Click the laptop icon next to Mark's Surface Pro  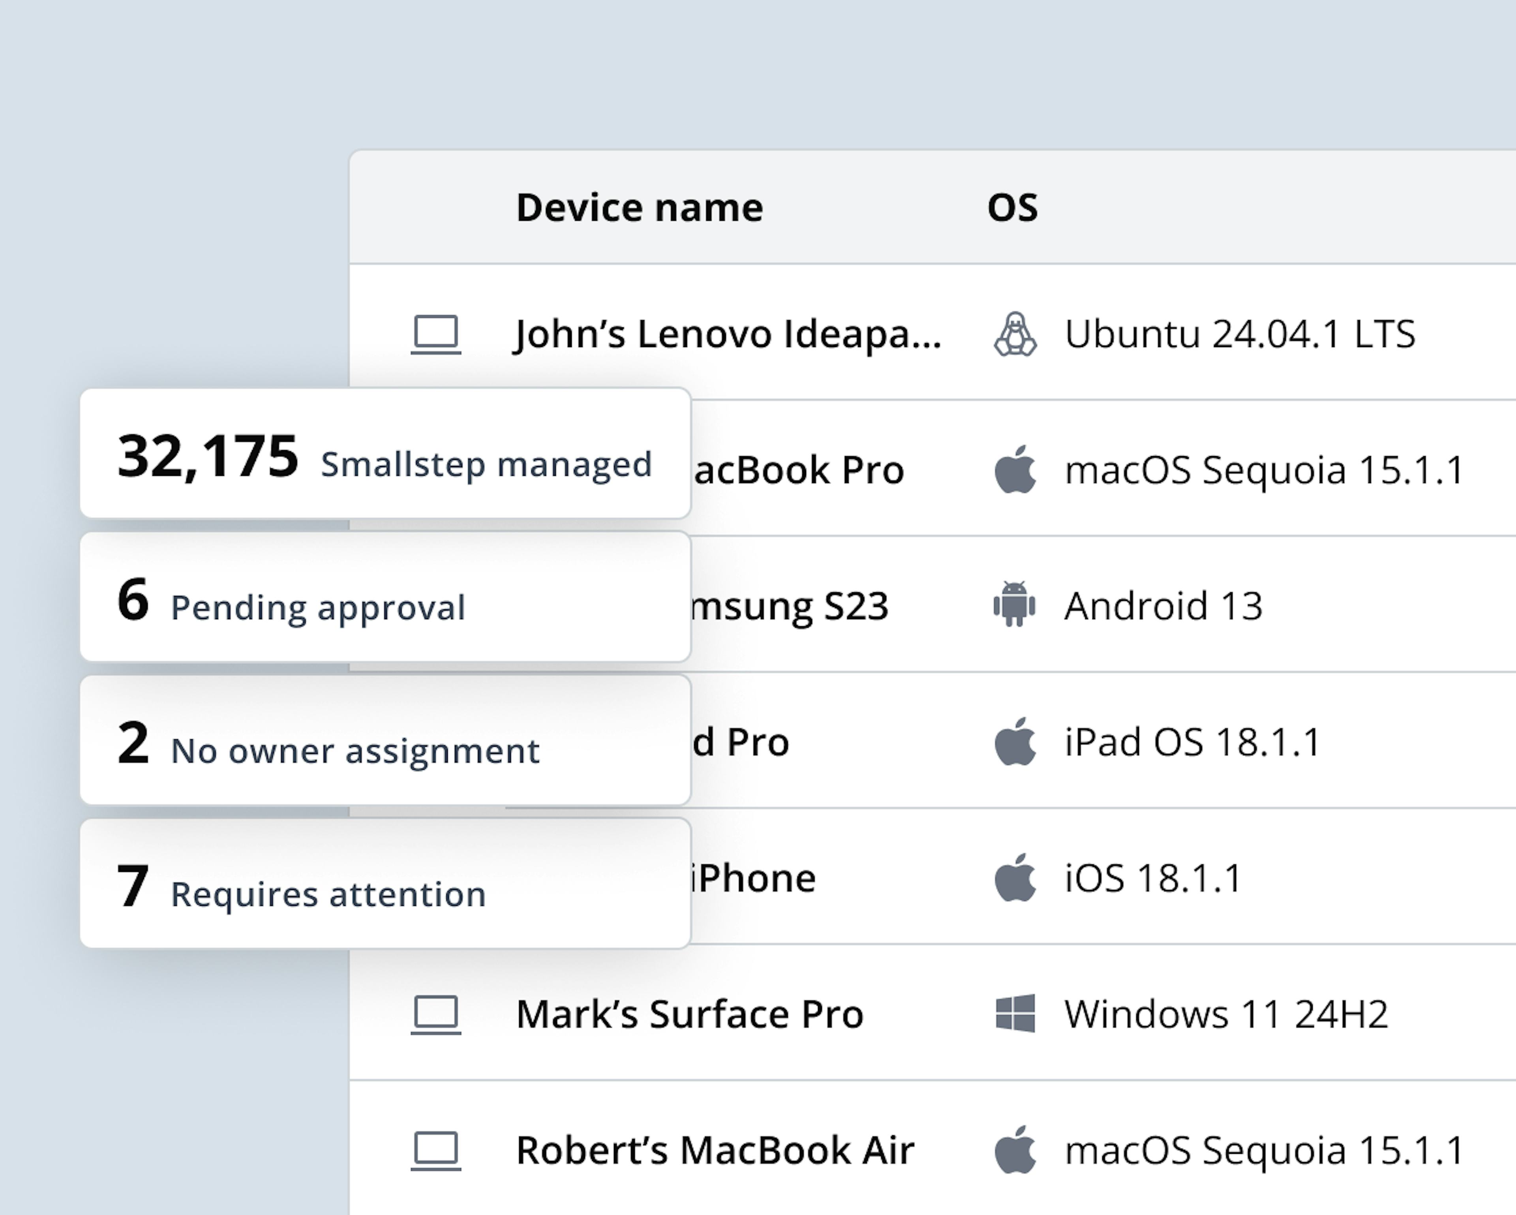tap(436, 1014)
